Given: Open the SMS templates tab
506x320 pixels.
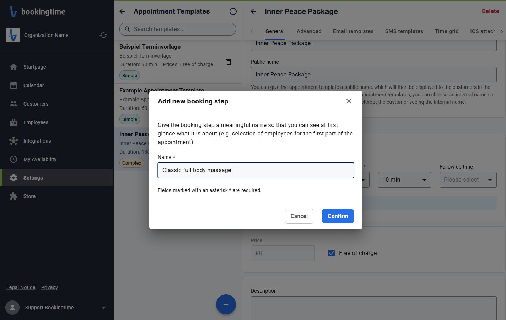Looking at the screenshot, I should pos(404,31).
